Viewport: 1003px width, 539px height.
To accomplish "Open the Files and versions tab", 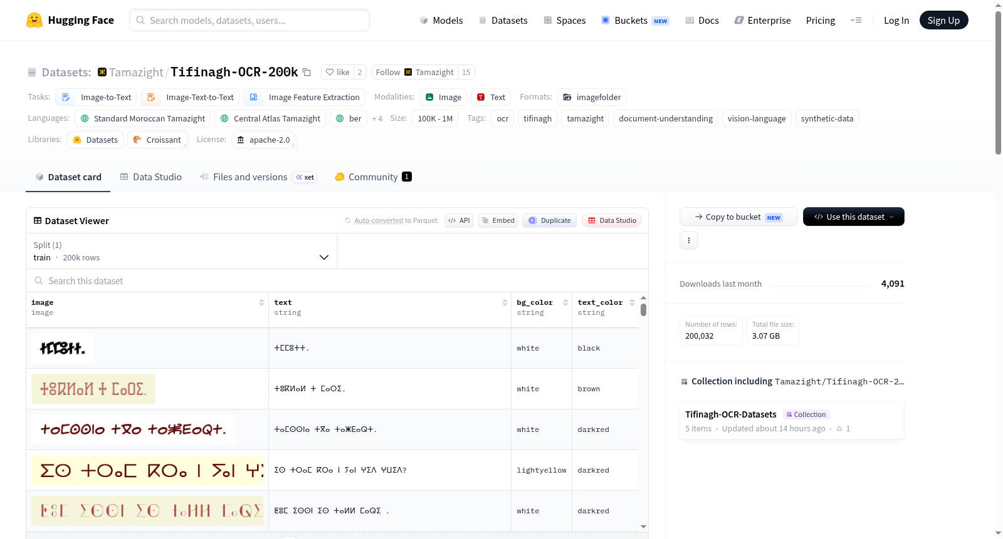I will 258,177.
